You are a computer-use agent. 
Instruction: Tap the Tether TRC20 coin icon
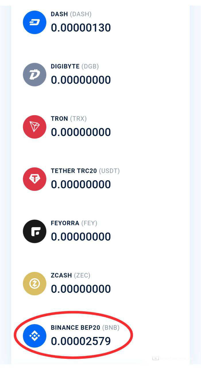[x=34, y=179]
